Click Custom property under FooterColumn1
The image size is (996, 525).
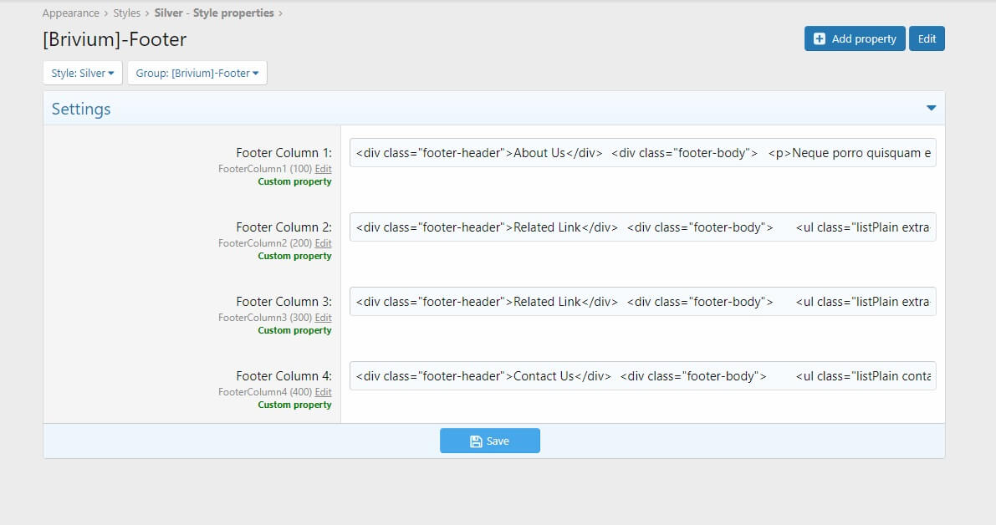point(294,181)
